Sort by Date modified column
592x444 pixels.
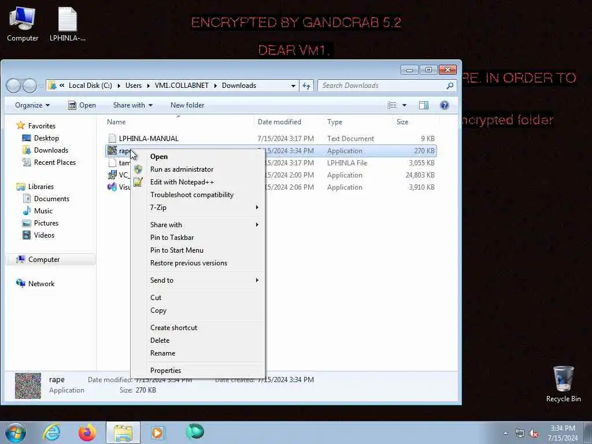[279, 122]
